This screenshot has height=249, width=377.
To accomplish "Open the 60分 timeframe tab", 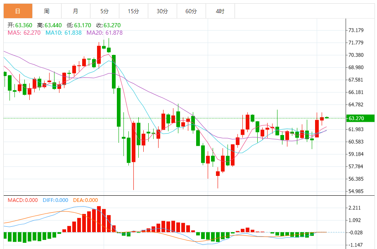I will point(191,11).
